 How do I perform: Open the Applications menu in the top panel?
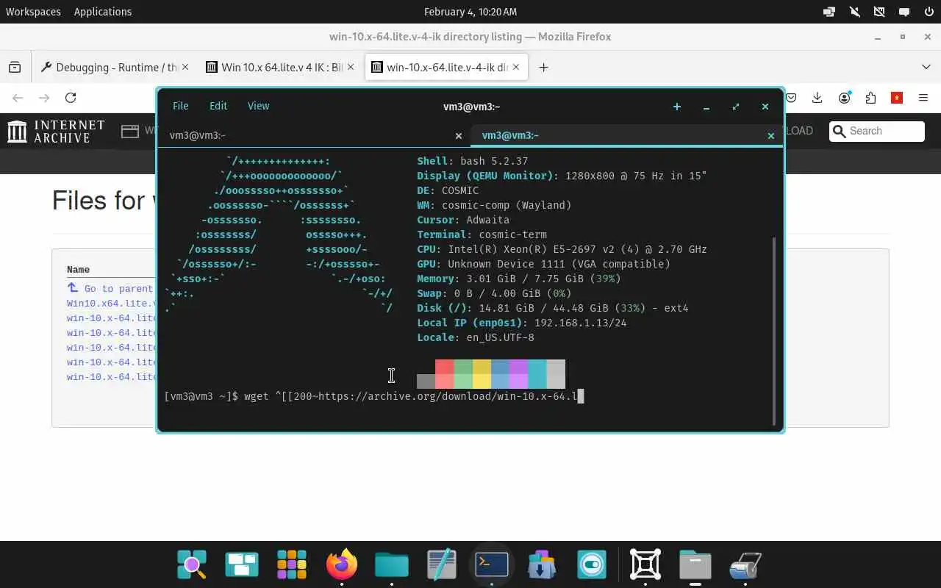[x=103, y=12]
